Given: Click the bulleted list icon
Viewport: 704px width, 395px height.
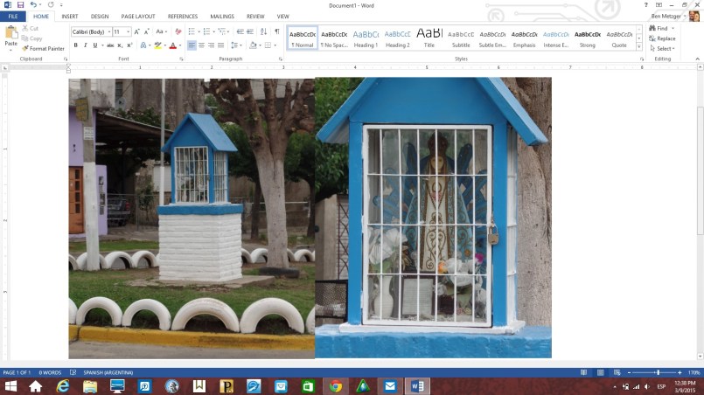Looking at the screenshot, I should [x=192, y=31].
